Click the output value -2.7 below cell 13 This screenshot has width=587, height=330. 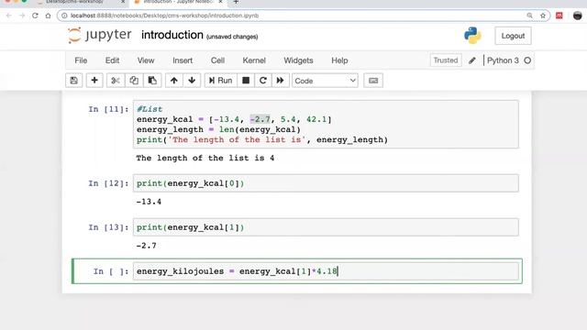tap(147, 246)
